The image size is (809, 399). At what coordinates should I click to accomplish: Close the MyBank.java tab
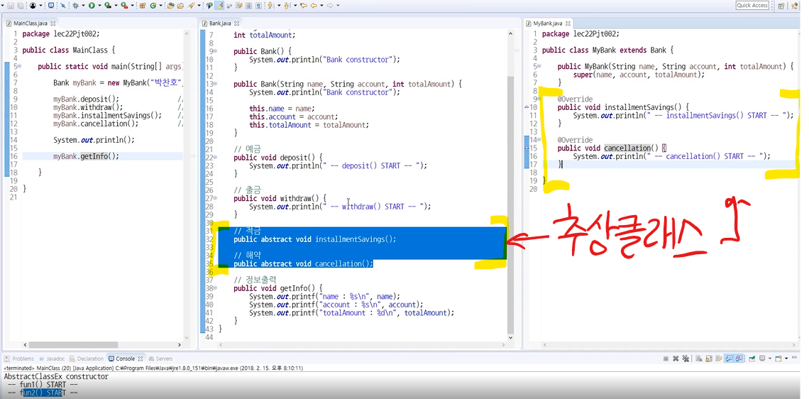[x=566, y=23]
